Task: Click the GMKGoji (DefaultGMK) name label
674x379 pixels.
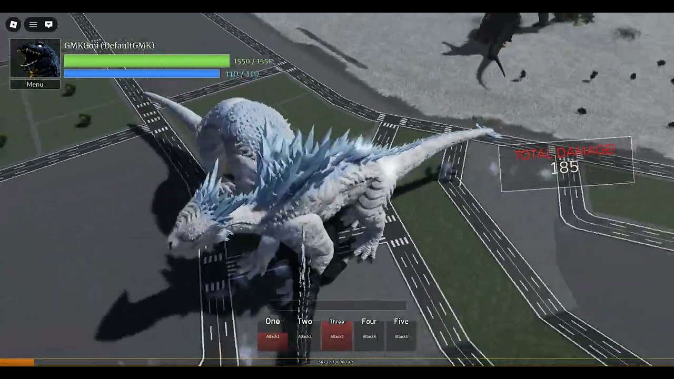Action: coord(110,46)
